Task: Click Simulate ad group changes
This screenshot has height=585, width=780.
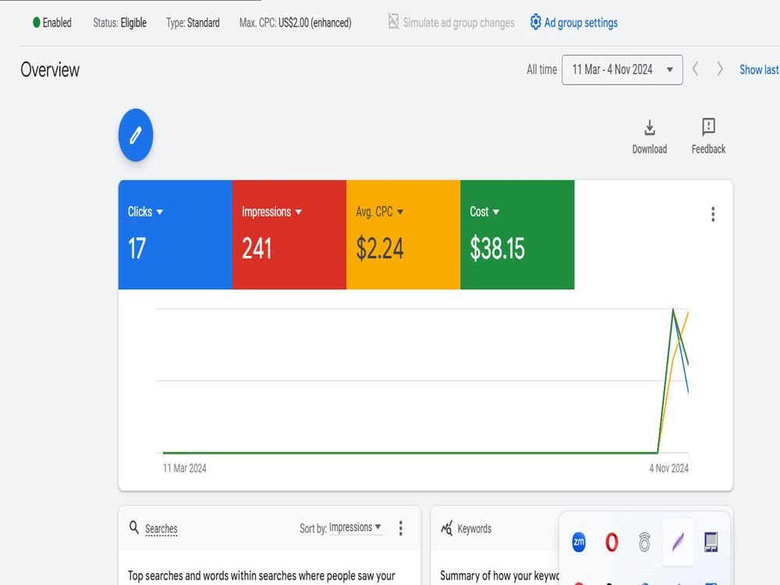Action: coord(458,23)
